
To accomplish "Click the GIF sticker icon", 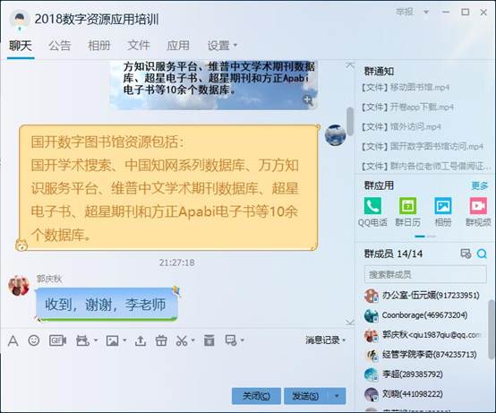I will [57, 340].
